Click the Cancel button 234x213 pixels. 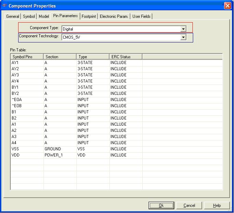[x=189, y=205]
